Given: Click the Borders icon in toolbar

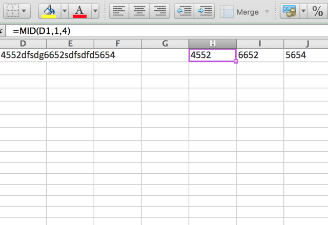Looking at the screenshot, I should coord(12,11).
